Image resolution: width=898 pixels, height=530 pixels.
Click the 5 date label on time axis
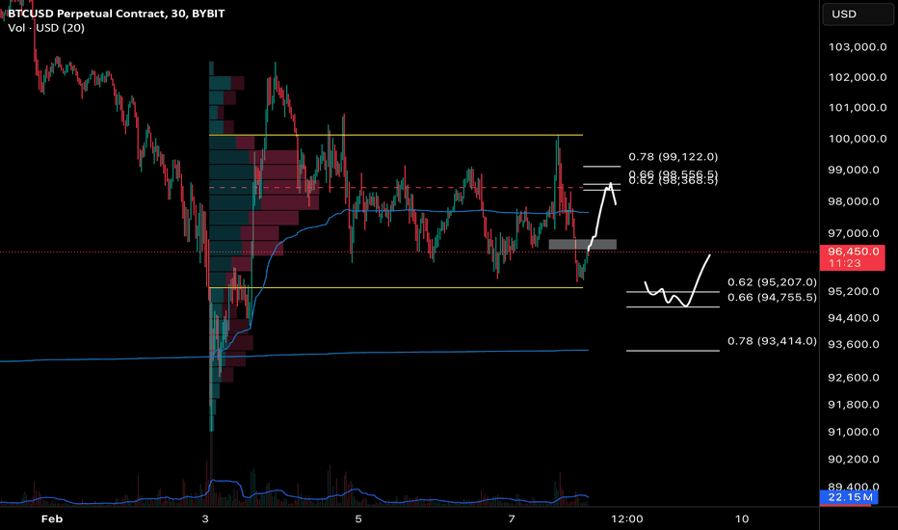(358, 519)
